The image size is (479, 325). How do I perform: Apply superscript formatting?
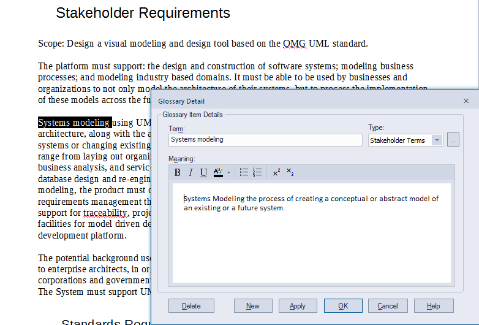pyautogui.click(x=276, y=173)
